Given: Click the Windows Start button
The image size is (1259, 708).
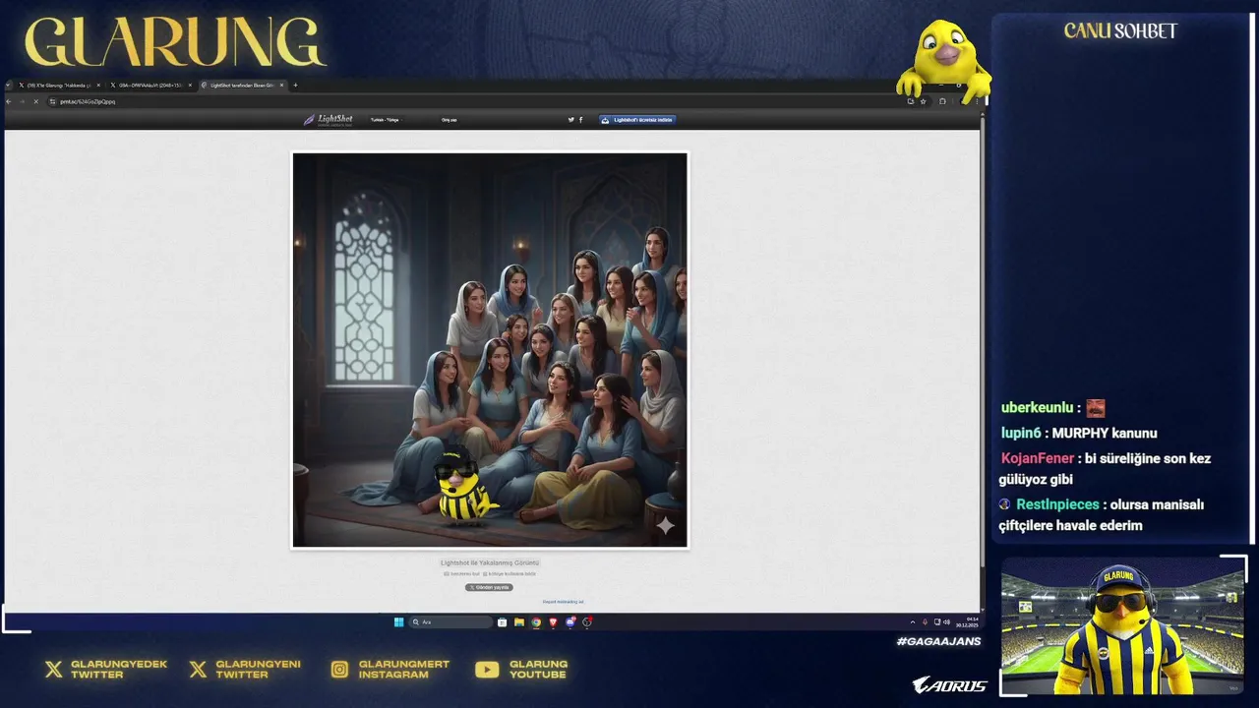Looking at the screenshot, I should pyautogui.click(x=398, y=622).
